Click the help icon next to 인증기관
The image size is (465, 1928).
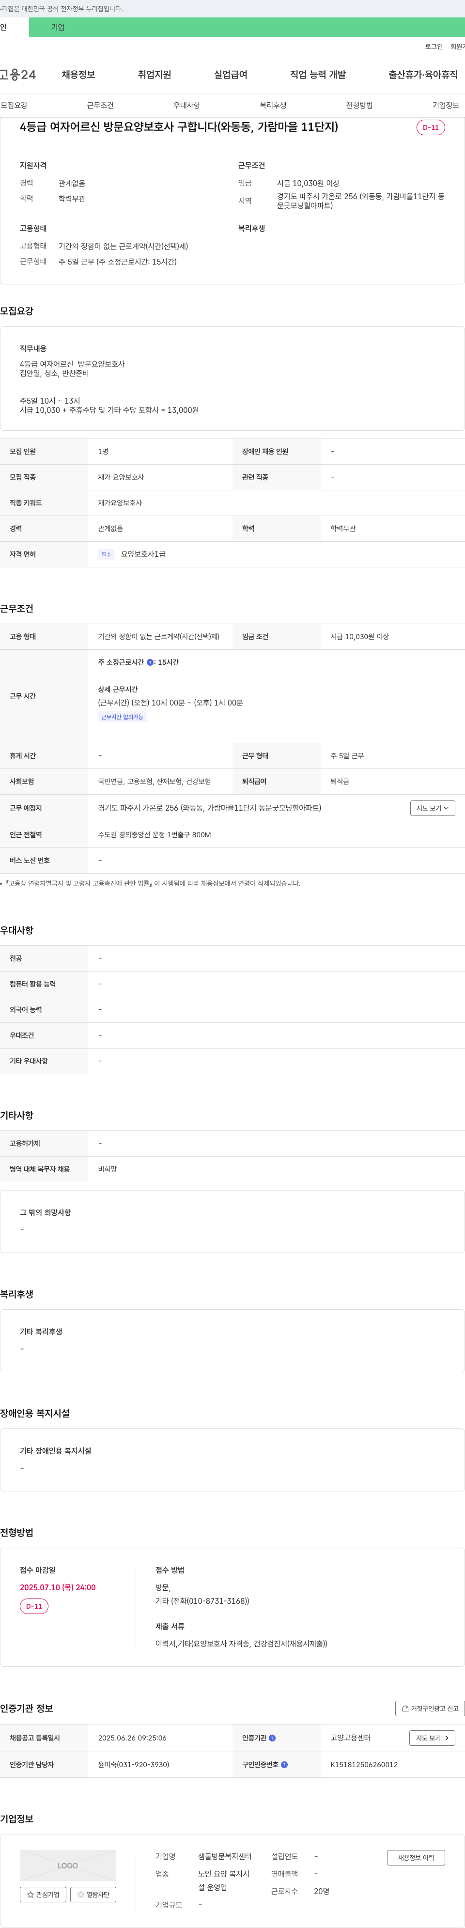(272, 1738)
